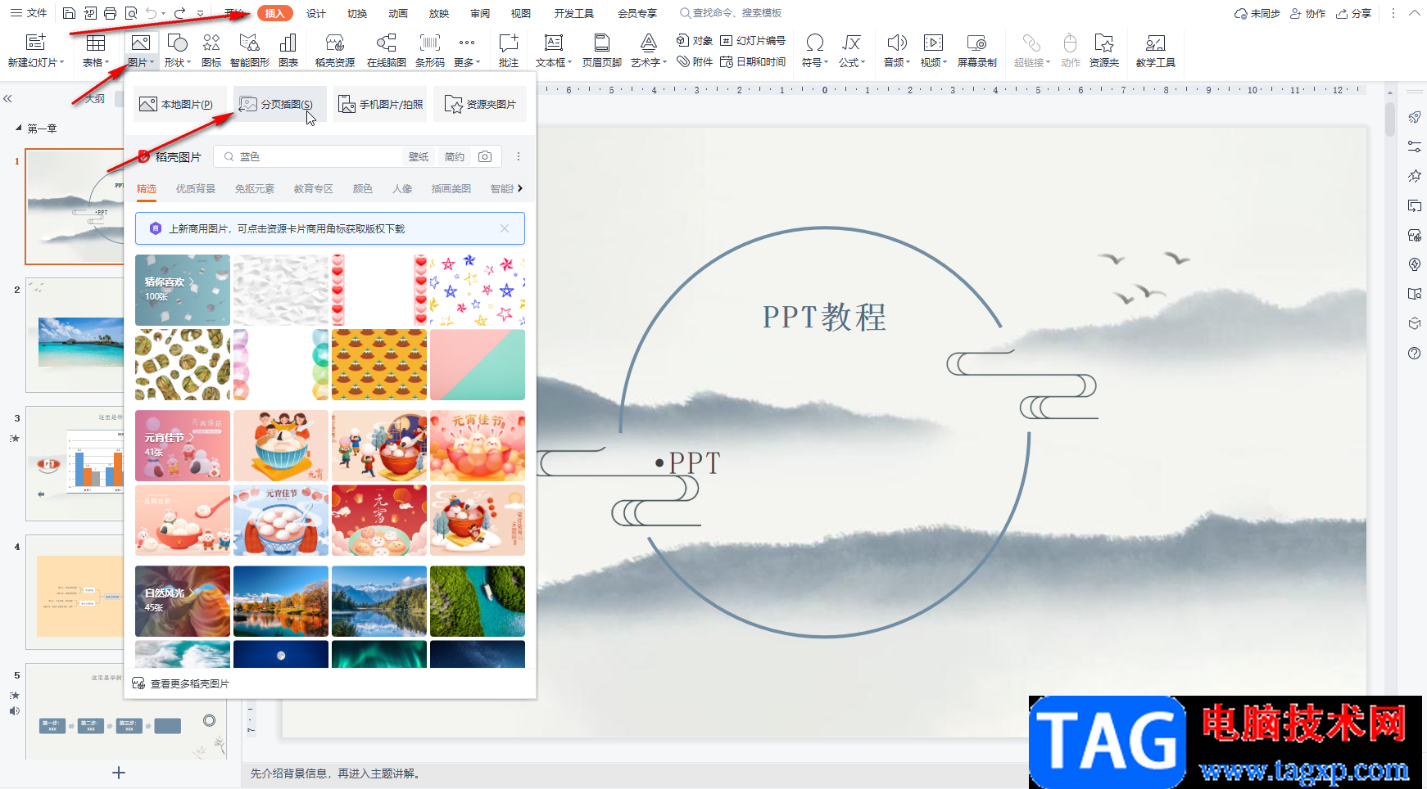The height and width of the screenshot is (789, 1427).
Task: Open the help question mark icon in sidebar
Action: click(x=1414, y=354)
